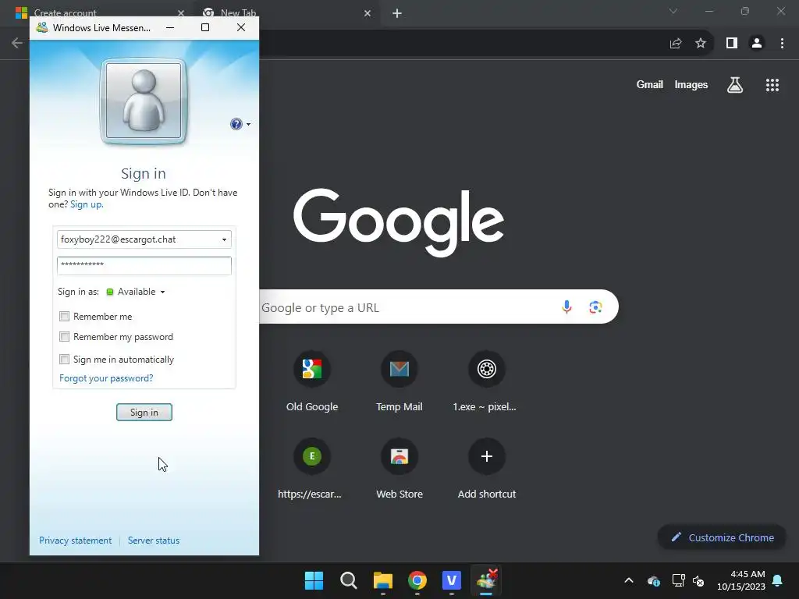The width and height of the screenshot is (799, 599).
Task: Open the Privacy statement link
Action: 76,541
